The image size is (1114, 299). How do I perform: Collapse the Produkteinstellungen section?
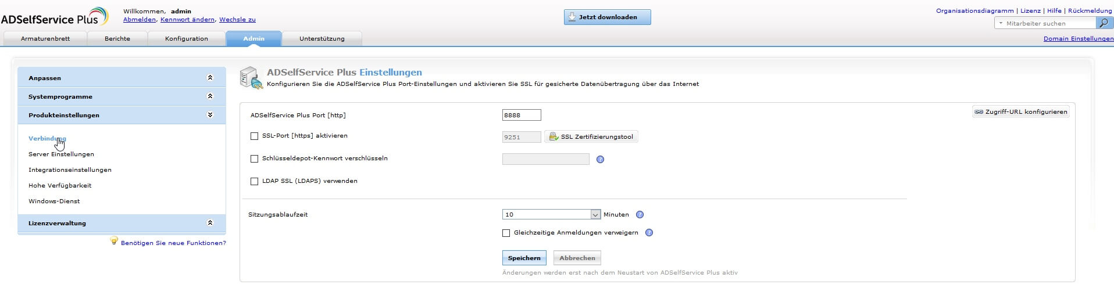122,115
